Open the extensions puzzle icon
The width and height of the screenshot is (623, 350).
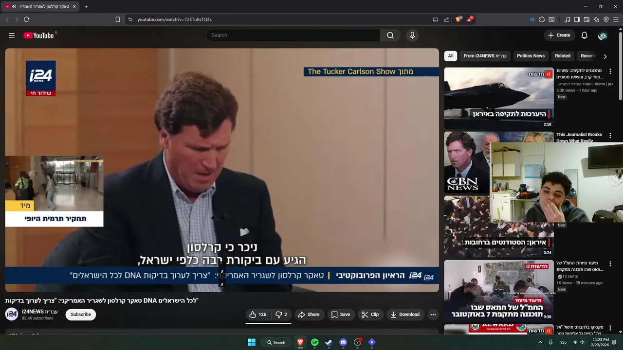tap(542, 19)
